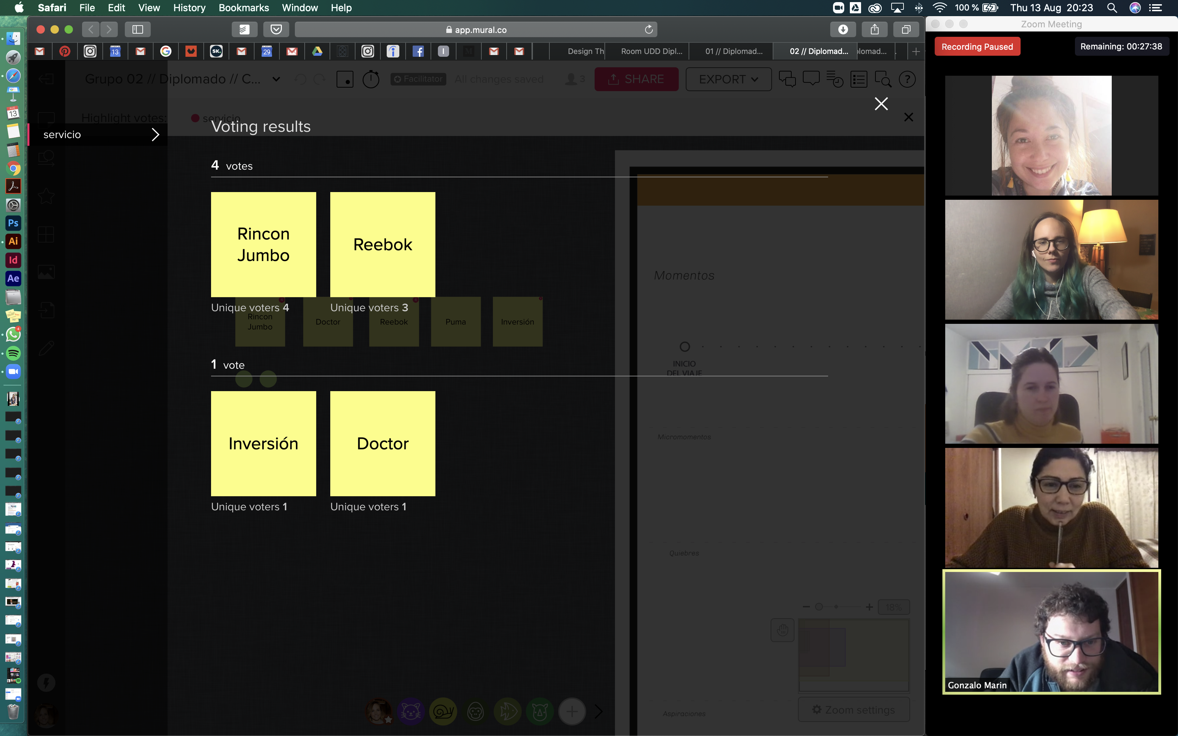Go back with Safari back arrow
The width and height of the screenshot is (1178, 736).
(x=90, y=30)
